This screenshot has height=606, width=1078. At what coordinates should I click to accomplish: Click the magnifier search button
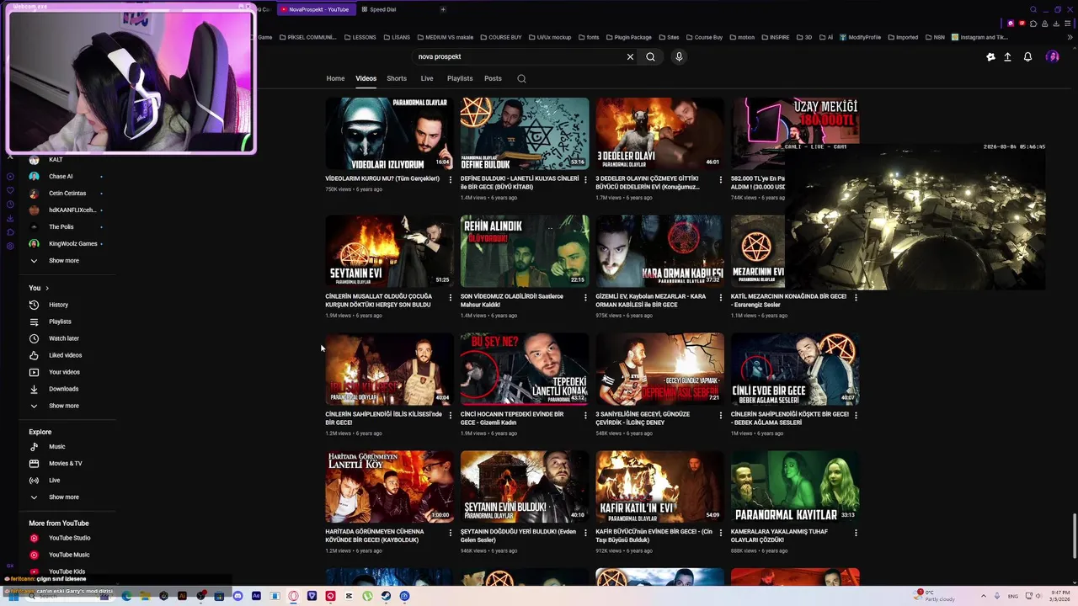point(650,56)
